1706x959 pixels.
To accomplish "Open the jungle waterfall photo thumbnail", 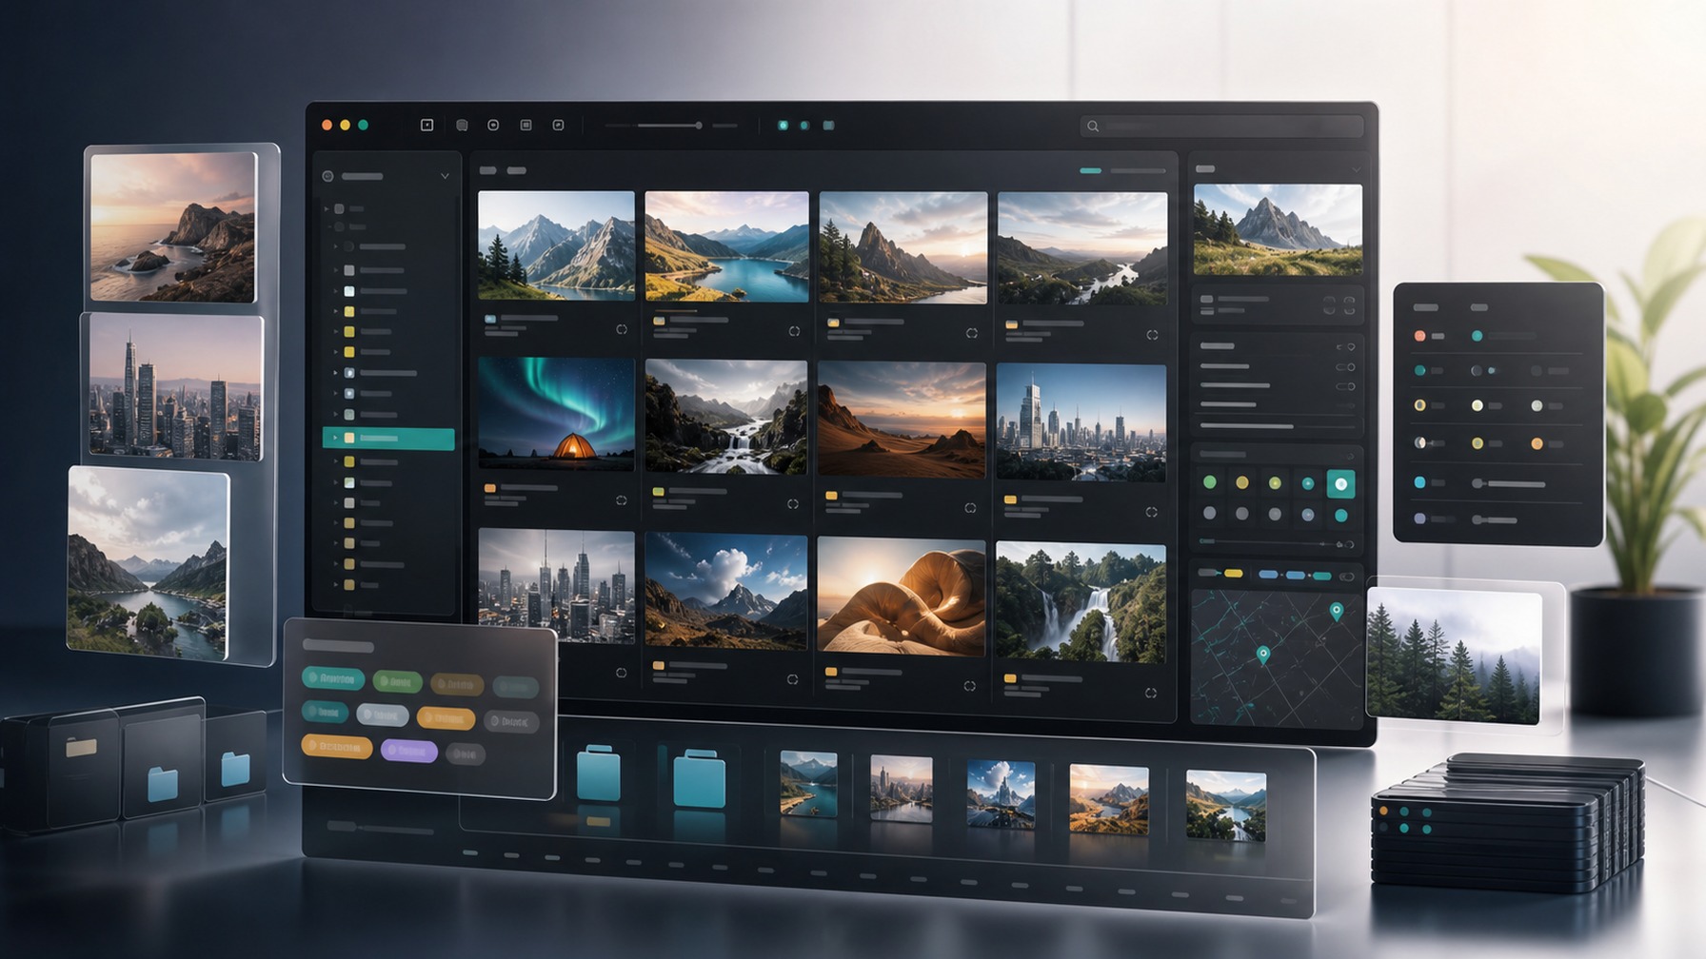I will [1081, 602].
